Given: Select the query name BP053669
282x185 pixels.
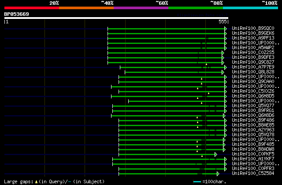Looking at the screenshot, I should click(17, 14).
